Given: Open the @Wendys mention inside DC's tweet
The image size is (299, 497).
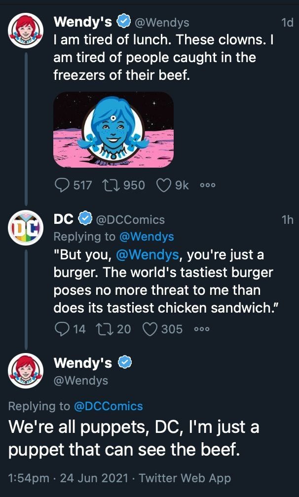Looking at the screenshot, I should click(147, 255).
